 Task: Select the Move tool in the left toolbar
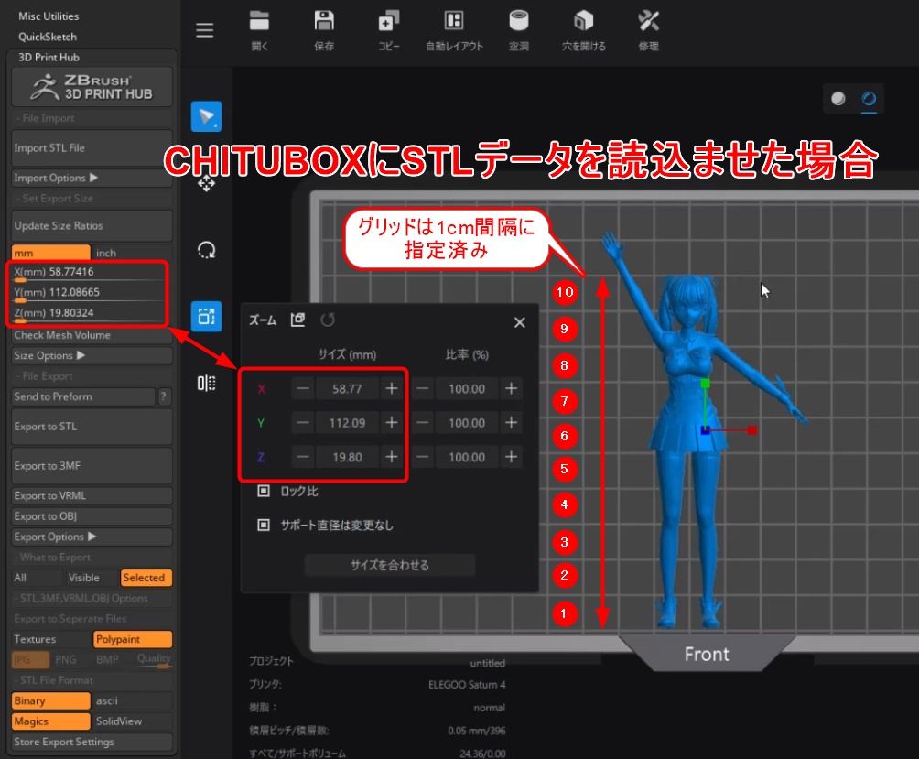[x=206, y=183]
